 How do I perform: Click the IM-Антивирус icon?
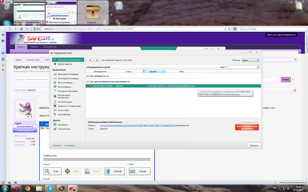(x=55, y=87)
